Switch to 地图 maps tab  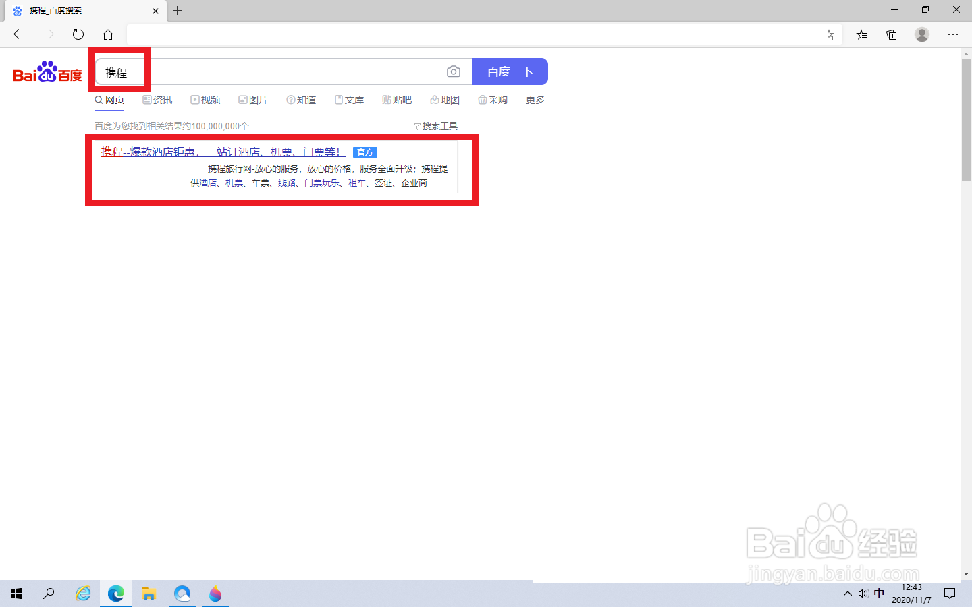pyautogui.click(x=445, y=100)
